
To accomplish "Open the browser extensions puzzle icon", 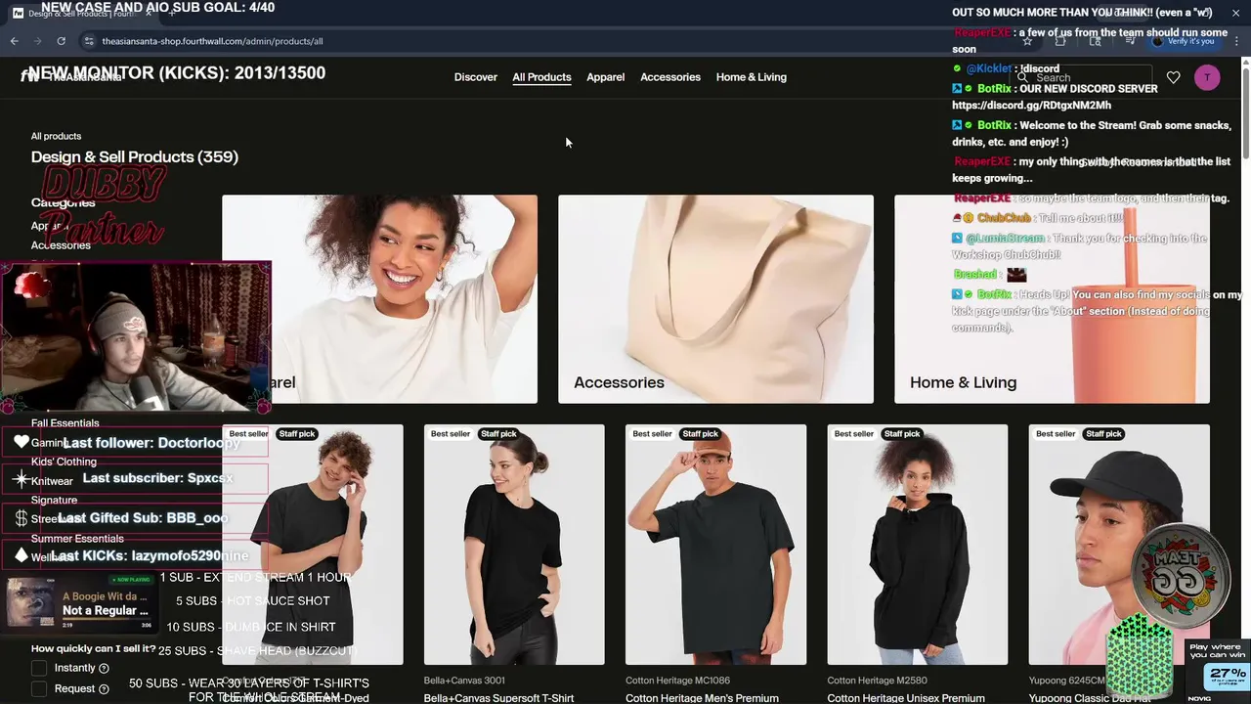I will 1061,41.
